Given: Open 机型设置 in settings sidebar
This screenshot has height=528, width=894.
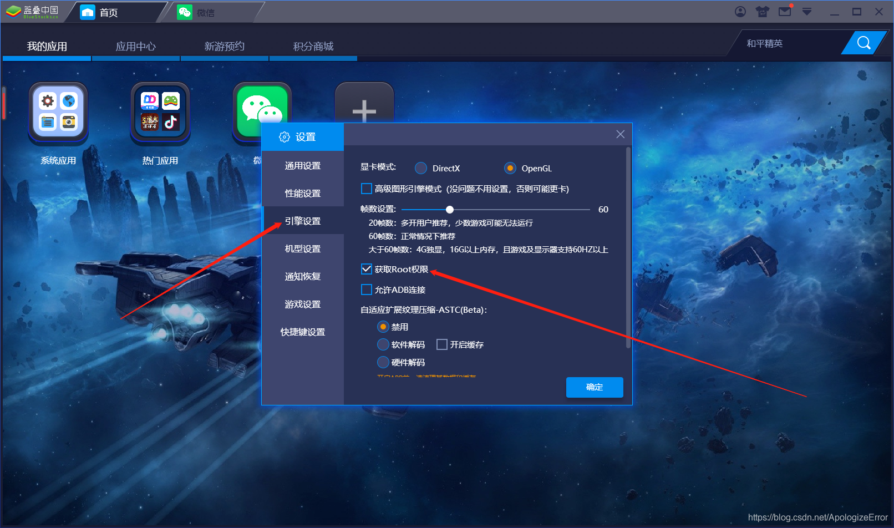Looking at the screenshot, I should 303,249.
